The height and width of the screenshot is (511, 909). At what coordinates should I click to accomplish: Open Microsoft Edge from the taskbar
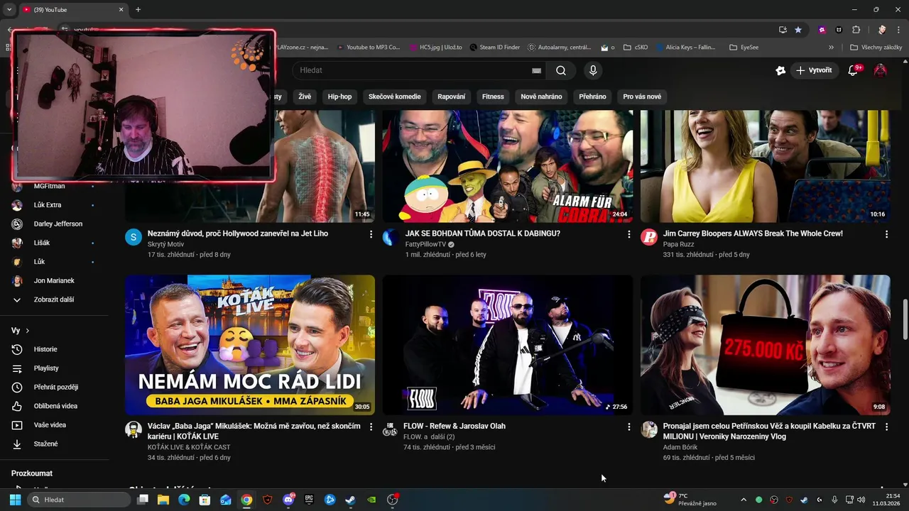[x=184, y=500]
